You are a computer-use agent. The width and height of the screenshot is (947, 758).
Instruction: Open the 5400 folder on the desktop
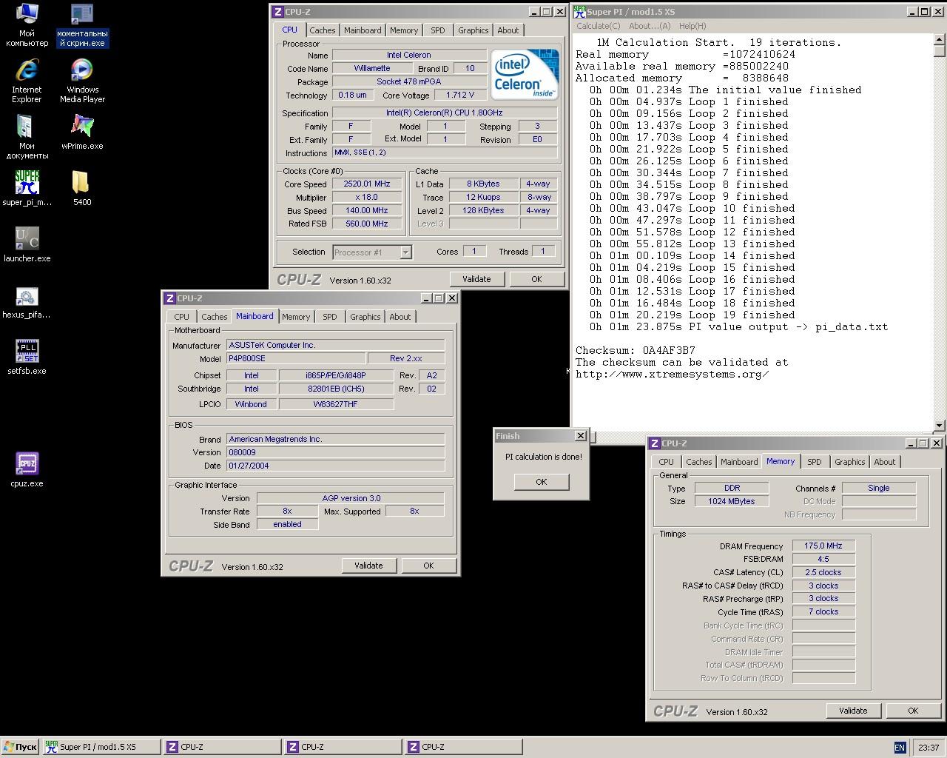point(82,189)
